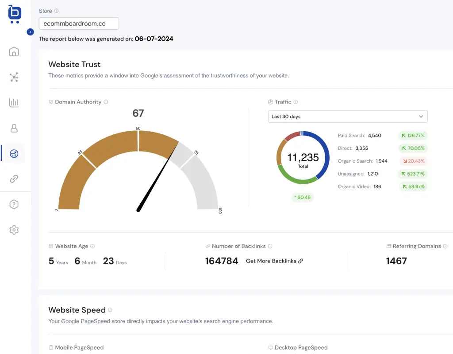453x354 pixels.
Task: Click the calendar icon beside Website Age
Action: tap(51, 246)
